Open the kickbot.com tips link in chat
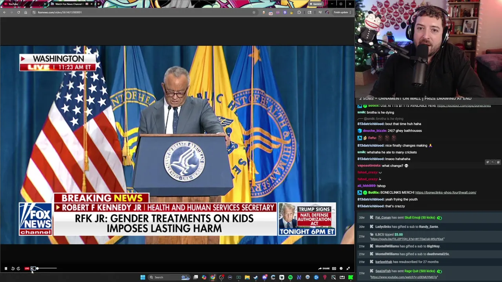This screenshot has height=282, width=502. point(464,106)
